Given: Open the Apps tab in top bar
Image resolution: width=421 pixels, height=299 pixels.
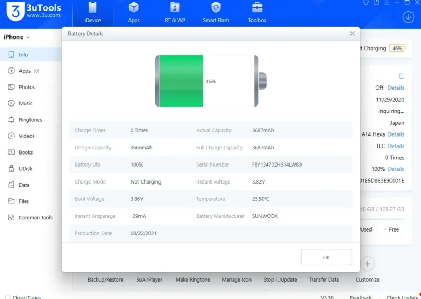Looking at the screenshot, I should pyautogui.click(x=134, y=13).
